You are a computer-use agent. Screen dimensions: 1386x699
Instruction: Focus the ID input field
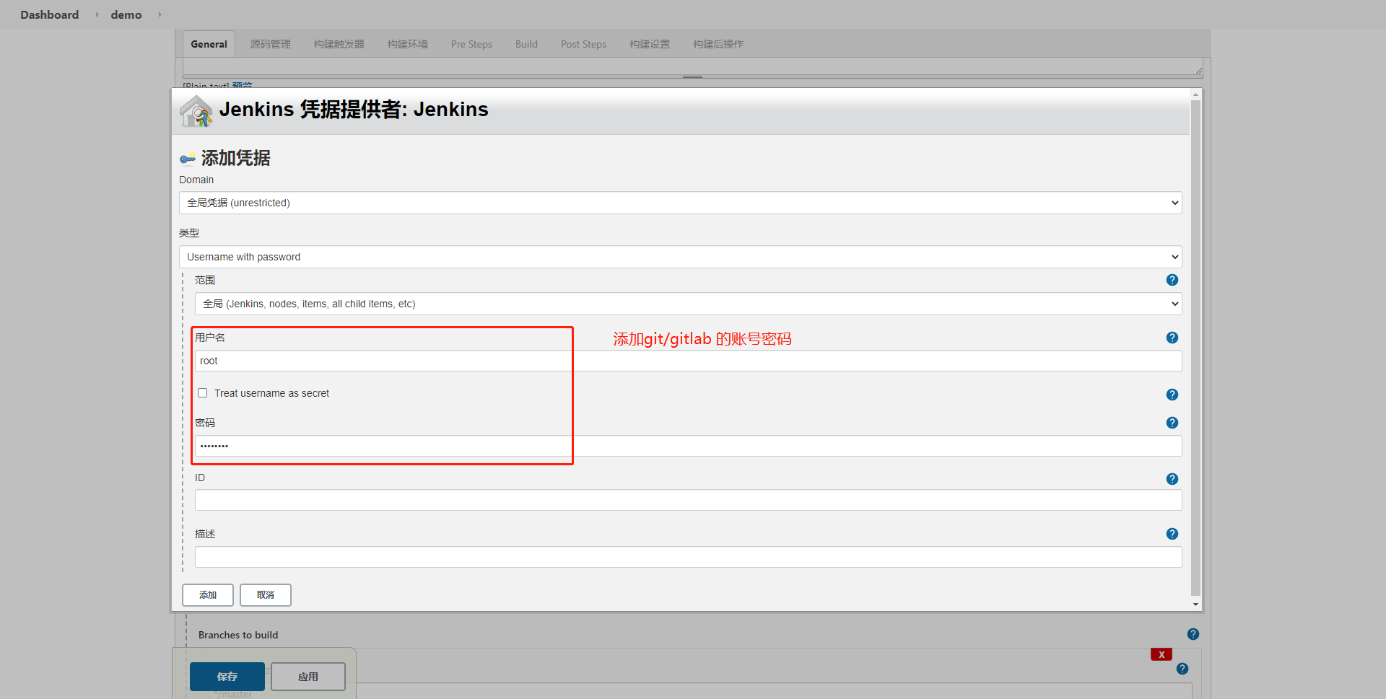pyautogui.click(x=688, y=500)
